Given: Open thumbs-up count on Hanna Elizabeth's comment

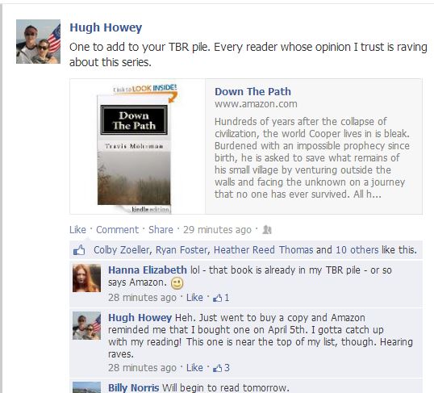Looking at the screenshot, I should point(221,298).
